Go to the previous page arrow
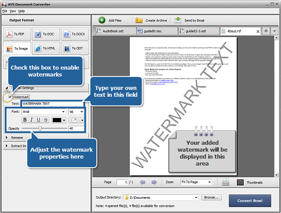 pos(142,182)
